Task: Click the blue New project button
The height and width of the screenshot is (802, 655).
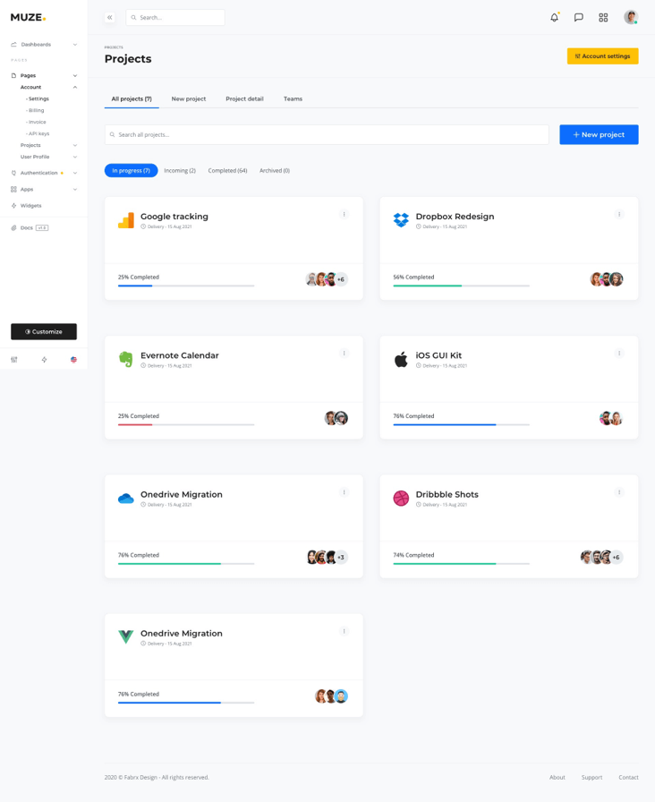Action: (599, 134)
